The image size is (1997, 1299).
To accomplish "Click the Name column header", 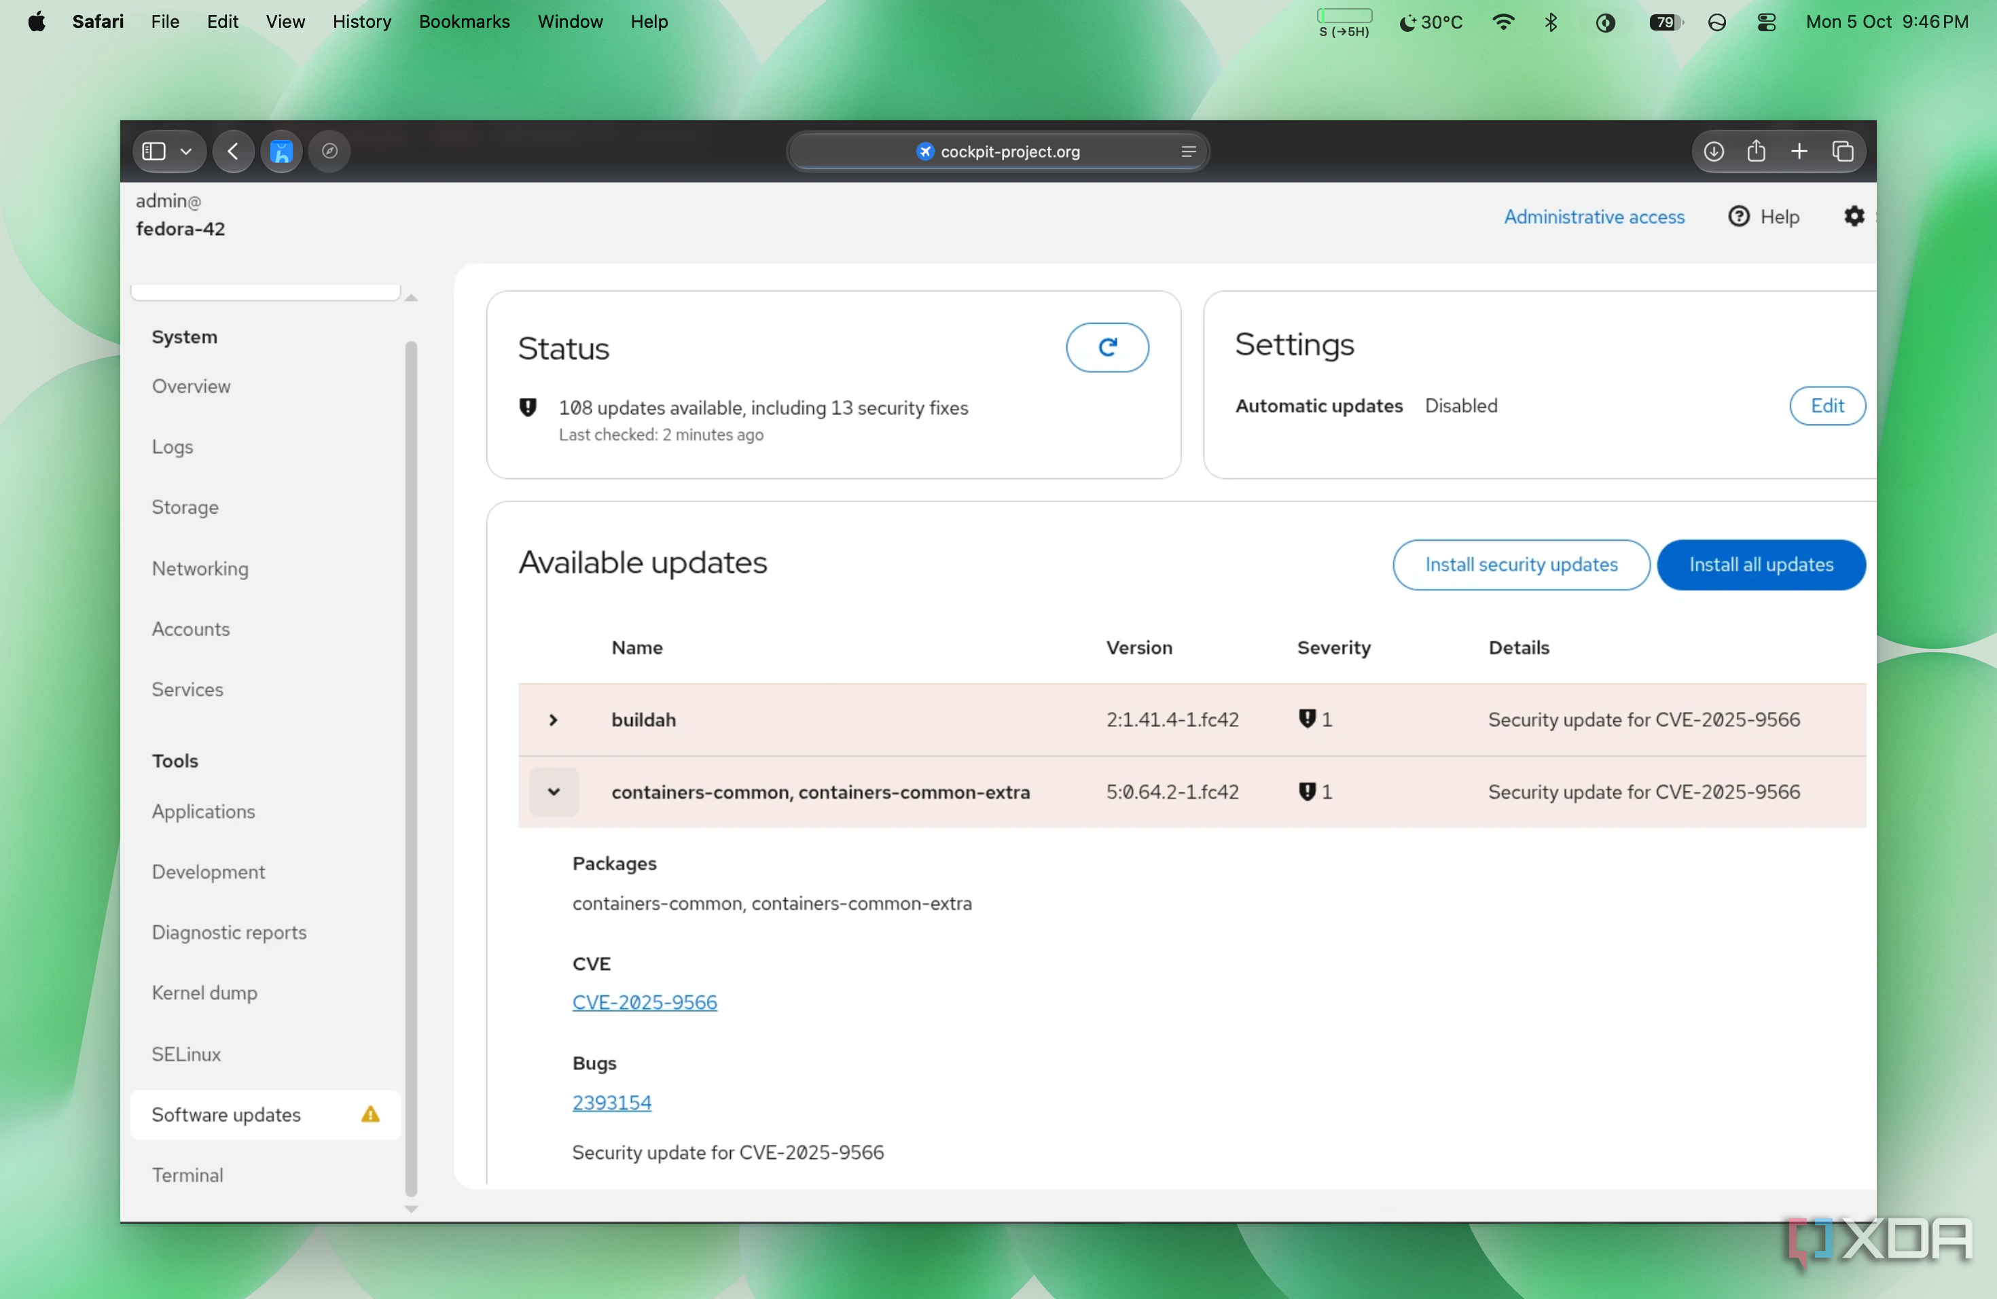I will [x=637, y=648].
